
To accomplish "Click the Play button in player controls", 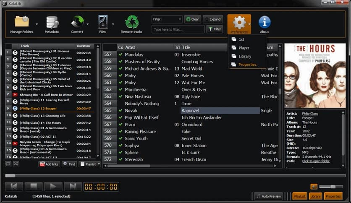I will click(x=53, y=187).
